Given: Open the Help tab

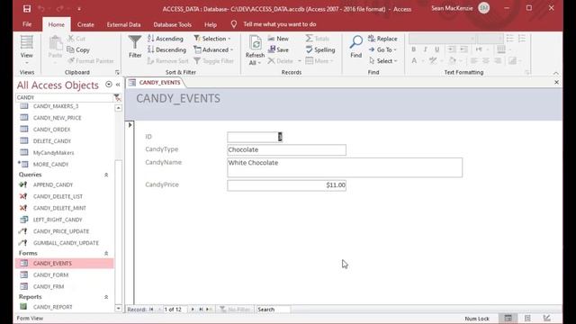Looking at the screenshot, I should (211, 24).
